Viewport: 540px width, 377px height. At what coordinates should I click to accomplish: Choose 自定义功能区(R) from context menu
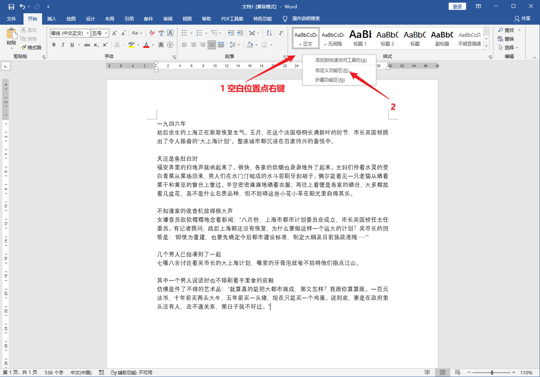pos(339,70)
